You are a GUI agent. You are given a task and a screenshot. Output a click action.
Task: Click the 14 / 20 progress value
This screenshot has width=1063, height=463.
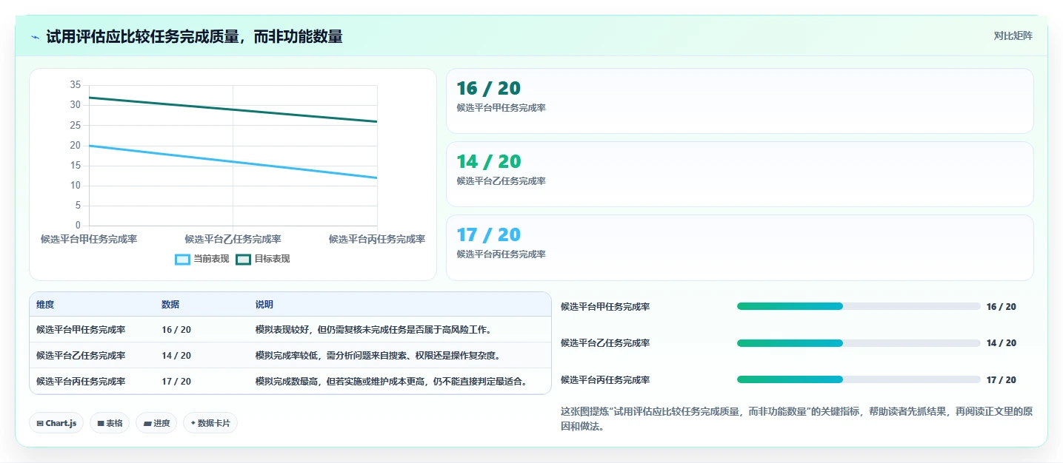coord(1002,343)
